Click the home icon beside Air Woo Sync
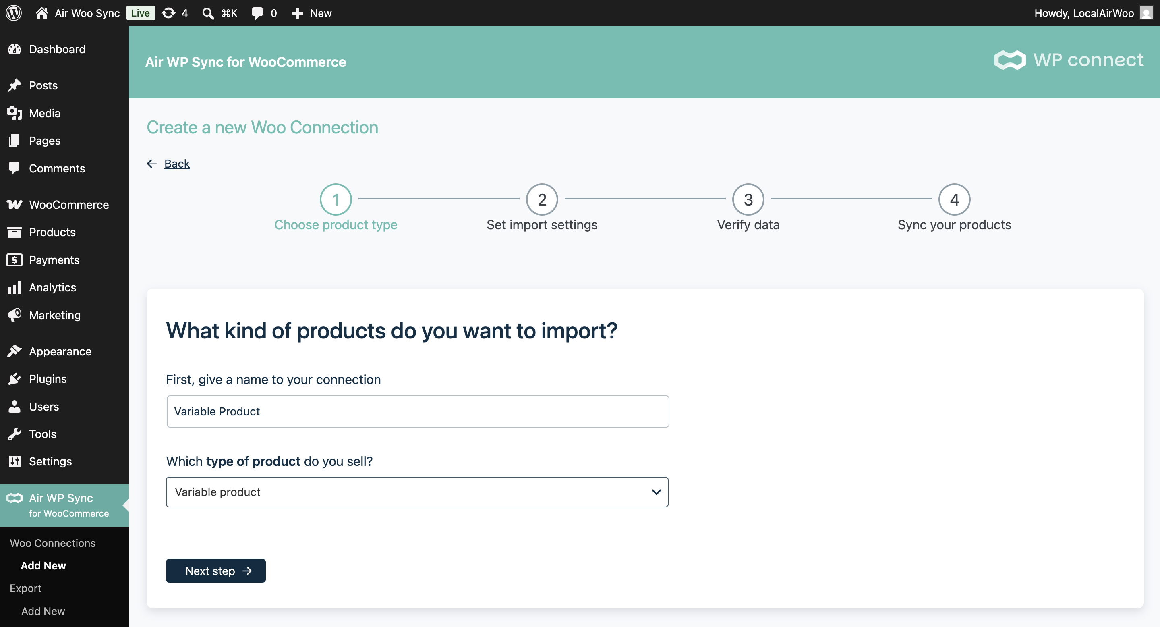Viewport: 1160px width, 627px height. click(41, 13)
